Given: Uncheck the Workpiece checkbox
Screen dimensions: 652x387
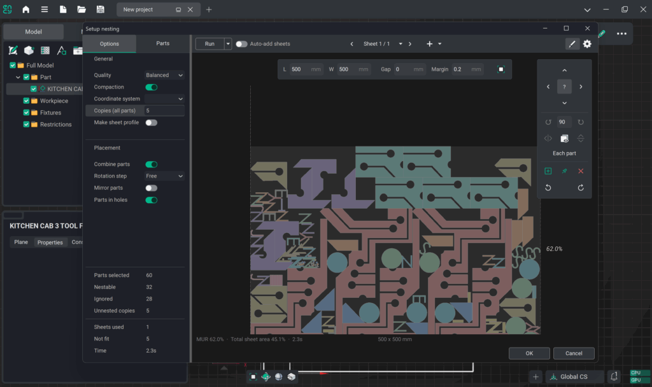Looking at the screenshot, I should point(26,101).
